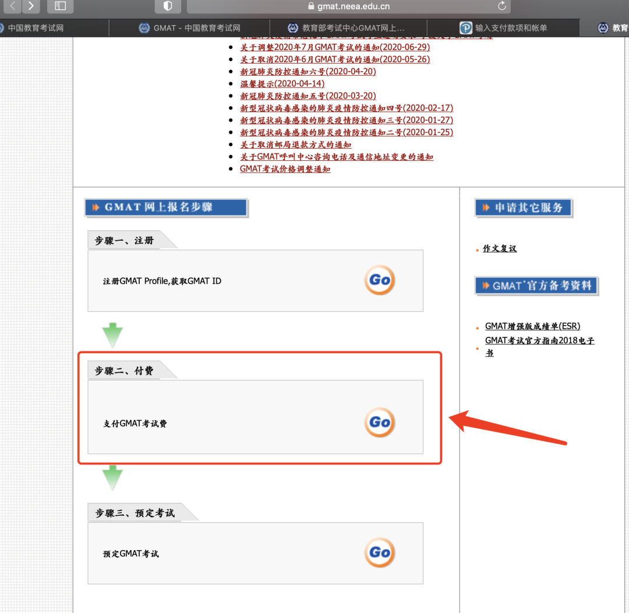Click the 支付GMAT考试费 text
Image resolution: width=629 pixels, height=613 pixels.
135,424
